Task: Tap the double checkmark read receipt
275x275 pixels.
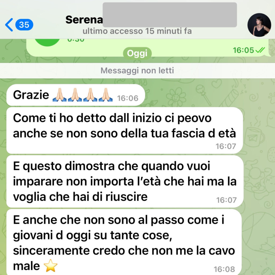Action: tap(260, 50)
